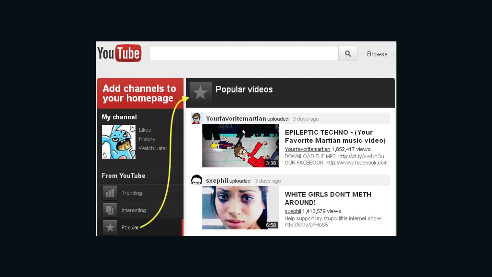Open the Watch Later list
492x277 pixels.
pyautogui.click(x=153, y=148)
